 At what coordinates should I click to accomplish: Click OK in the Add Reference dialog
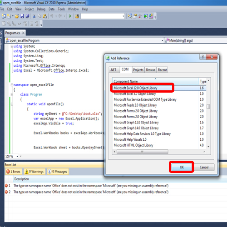[182, 167]
